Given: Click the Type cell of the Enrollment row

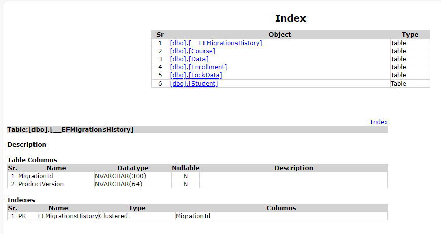Looking at the screenshot, I should click(410, 67).
